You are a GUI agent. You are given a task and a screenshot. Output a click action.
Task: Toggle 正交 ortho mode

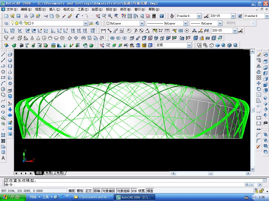[88, 191]
